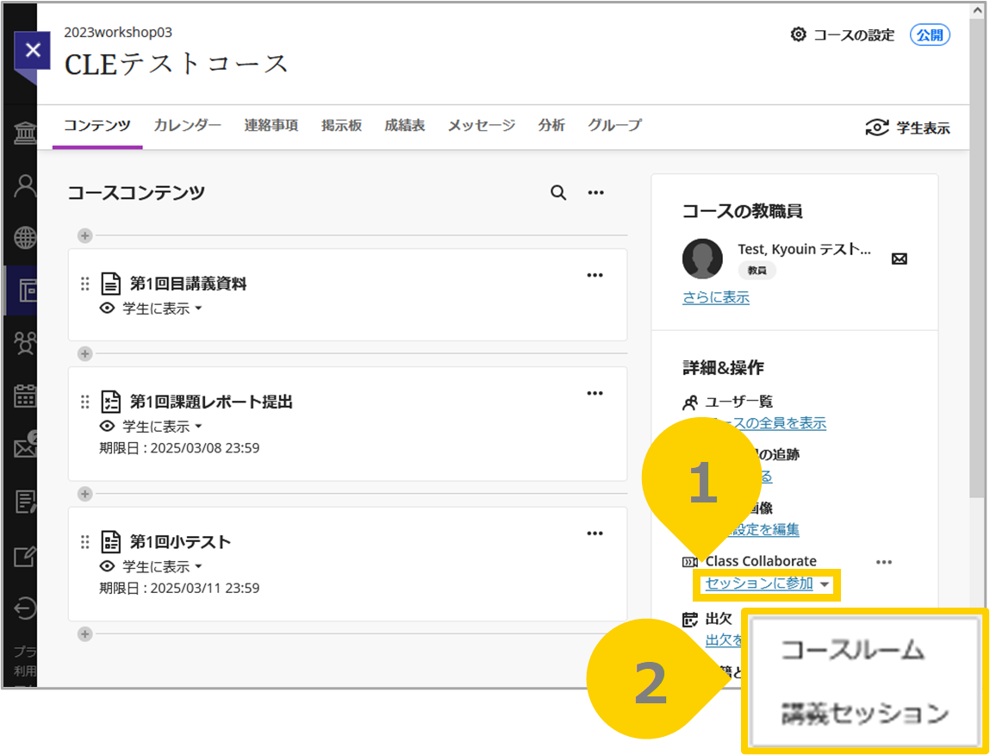Click the search icon in コースコンテンツ
This screenshot has width=990, height=755.
558,193
